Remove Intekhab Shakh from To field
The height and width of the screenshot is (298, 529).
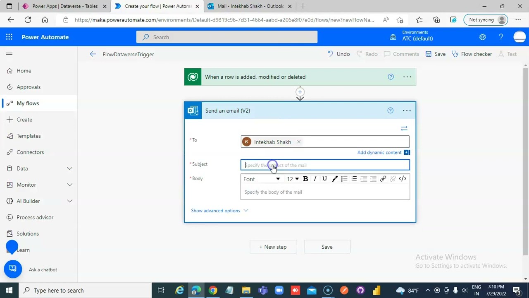click(x=298, y=142)
